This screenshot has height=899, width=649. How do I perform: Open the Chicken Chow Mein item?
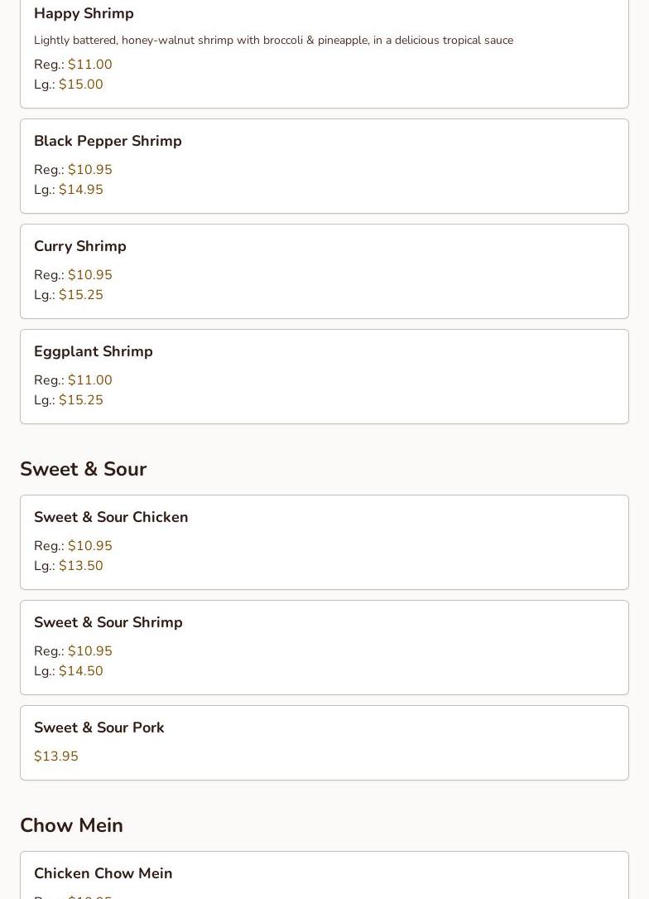103,873
